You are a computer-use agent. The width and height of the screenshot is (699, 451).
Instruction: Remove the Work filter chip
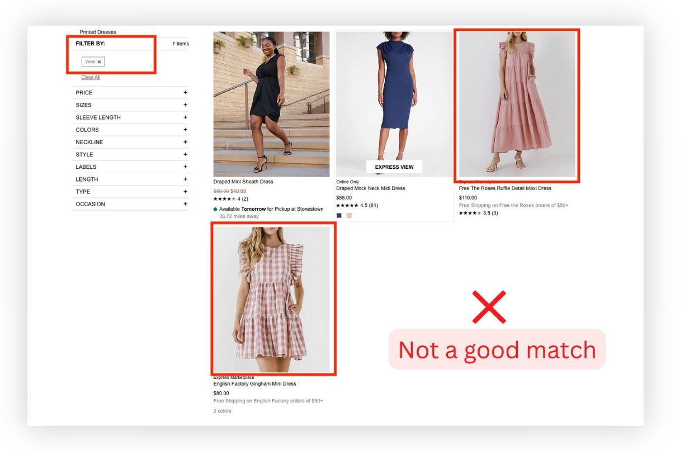coord(99,61)
